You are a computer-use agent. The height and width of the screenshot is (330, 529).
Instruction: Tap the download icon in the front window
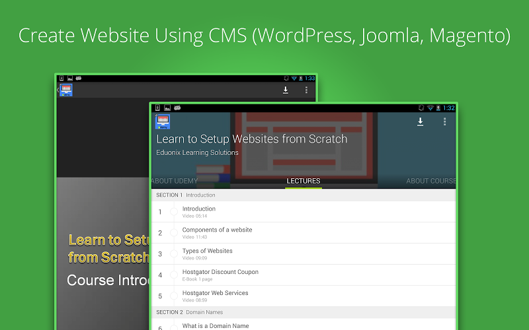click(x=420, y=121)
